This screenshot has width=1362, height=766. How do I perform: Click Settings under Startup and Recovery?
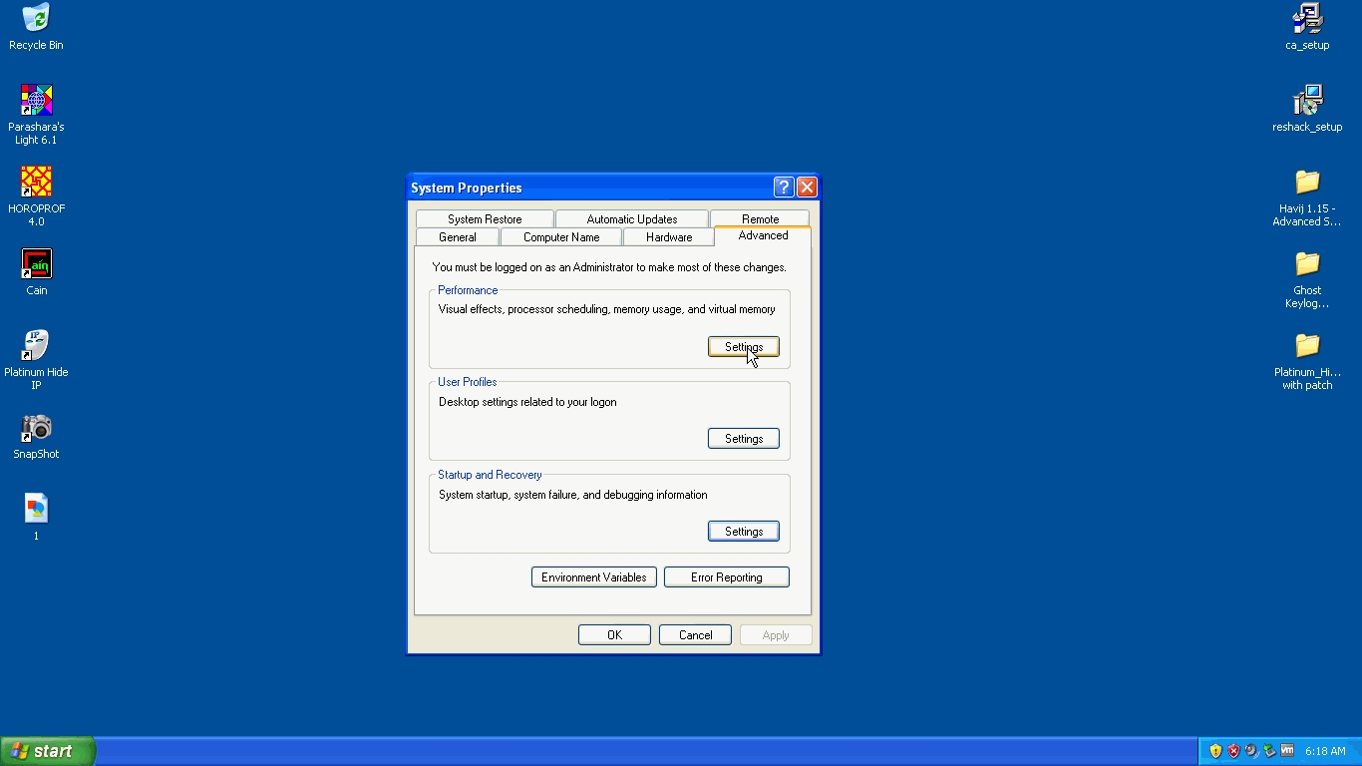click(743, 531)
